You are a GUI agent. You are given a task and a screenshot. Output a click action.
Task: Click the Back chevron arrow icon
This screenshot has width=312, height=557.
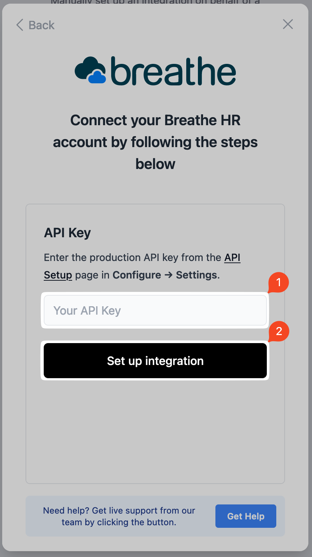20,25
